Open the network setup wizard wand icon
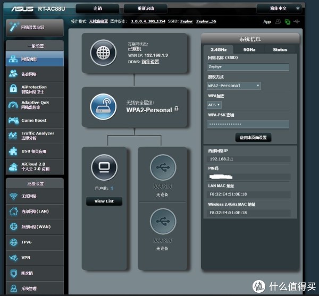 [x=14, y=27]
